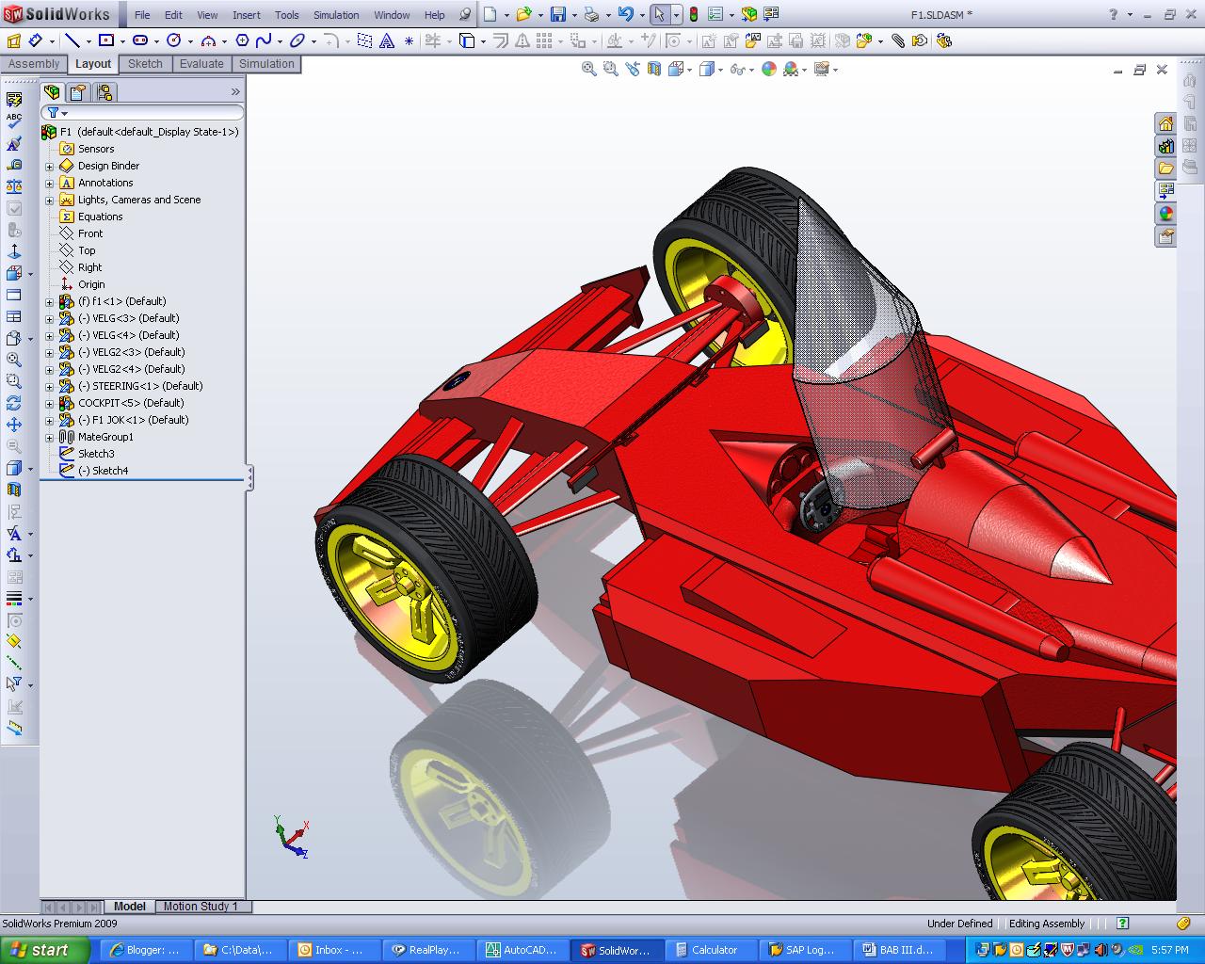The height and width of the screenshot is (964, 1205).
Task: Select the Line sketch tool
Action: (72, 40)
